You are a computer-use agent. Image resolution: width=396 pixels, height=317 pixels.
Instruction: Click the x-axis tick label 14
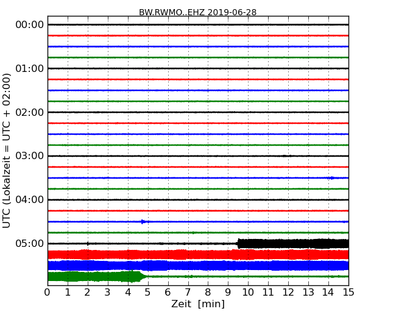(328, 293)
